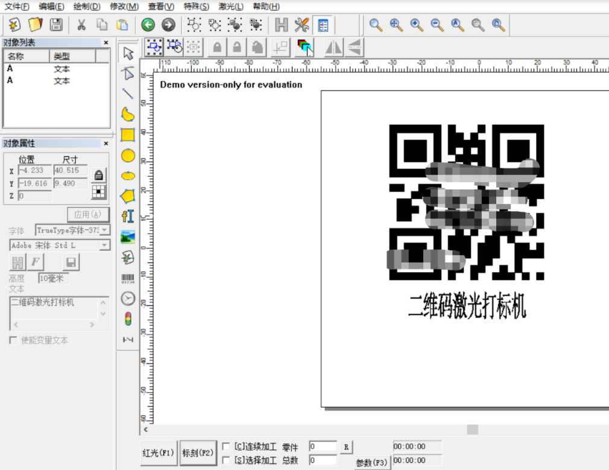Open the Adobe 宋体 Std L font dropdown

104,245
